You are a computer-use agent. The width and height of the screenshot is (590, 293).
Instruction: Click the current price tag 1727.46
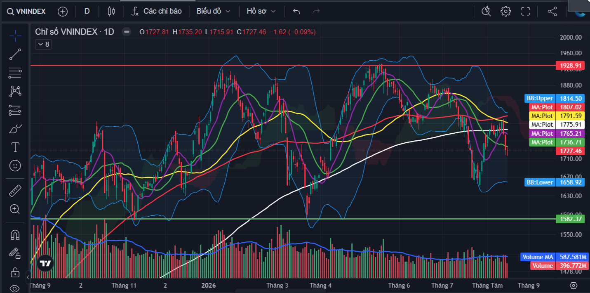click(x=570, y=151)
